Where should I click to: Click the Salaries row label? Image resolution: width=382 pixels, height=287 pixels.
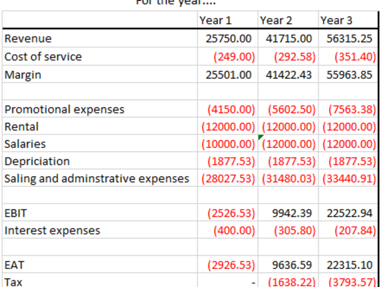click(25, 144)
